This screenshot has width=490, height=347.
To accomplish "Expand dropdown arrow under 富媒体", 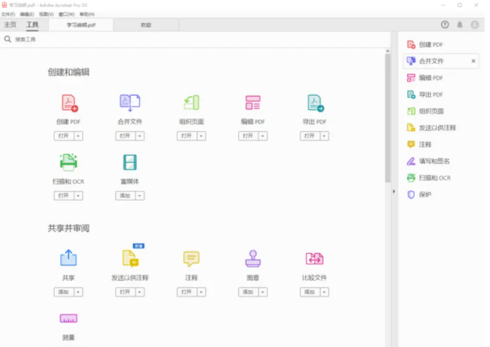I will [140, 196].
